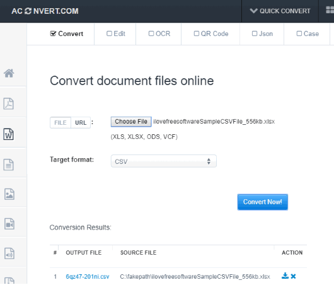This screenshot has width=334, height=285.
Task: Switch to the Convert tab
Action: [67, 33]
